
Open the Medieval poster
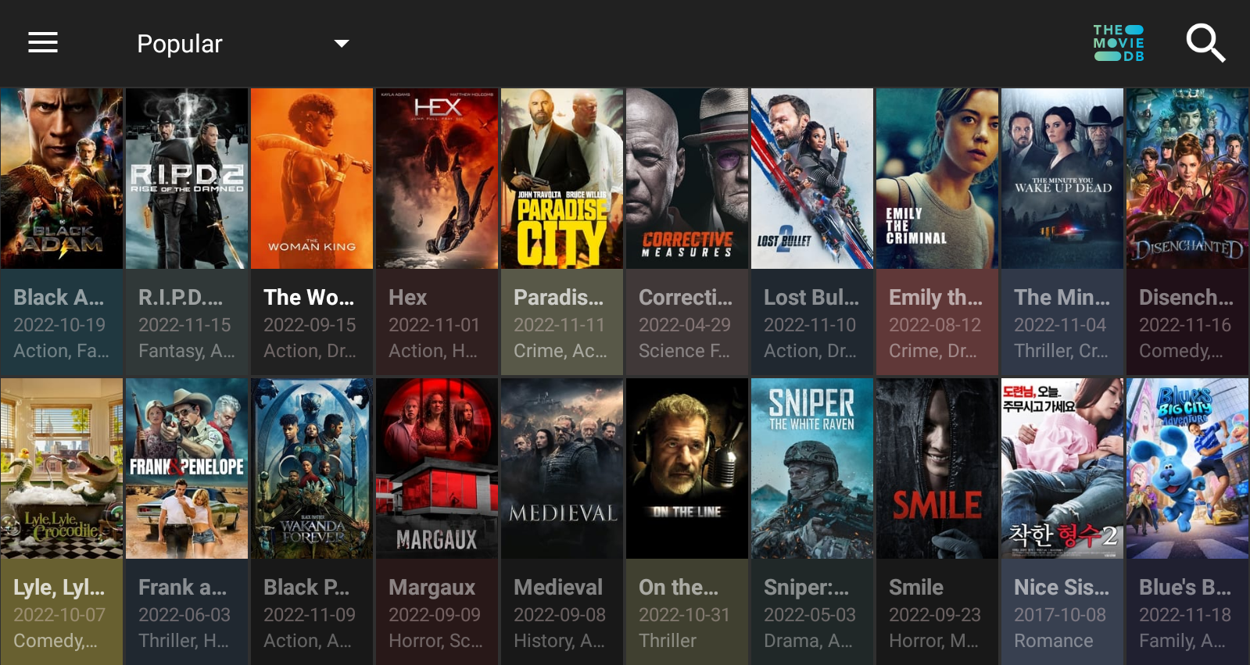[562, 468]
